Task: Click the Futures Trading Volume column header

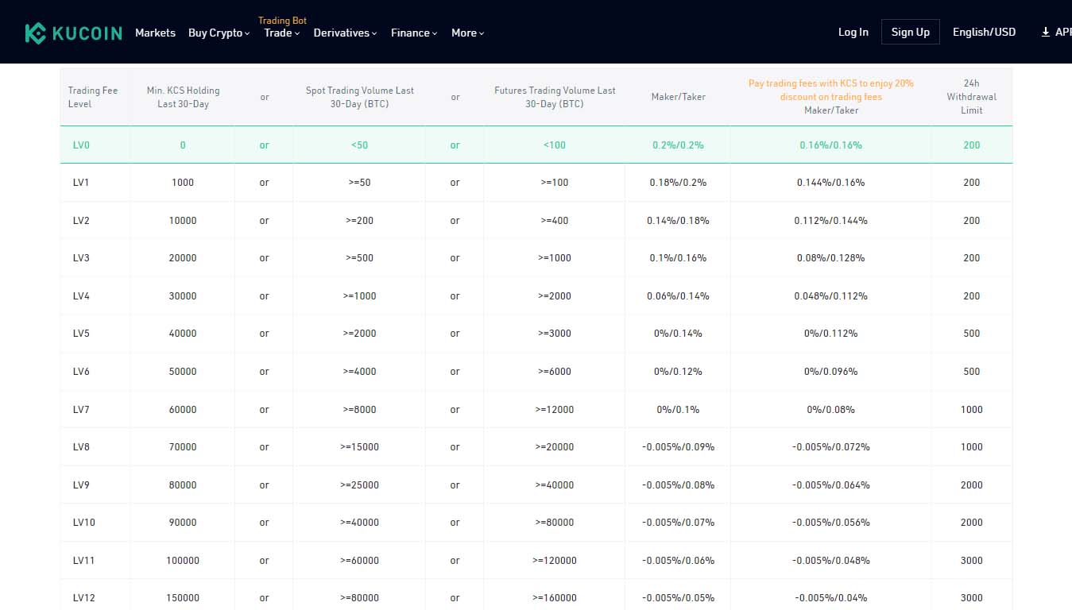Action: tap(555, 97)
